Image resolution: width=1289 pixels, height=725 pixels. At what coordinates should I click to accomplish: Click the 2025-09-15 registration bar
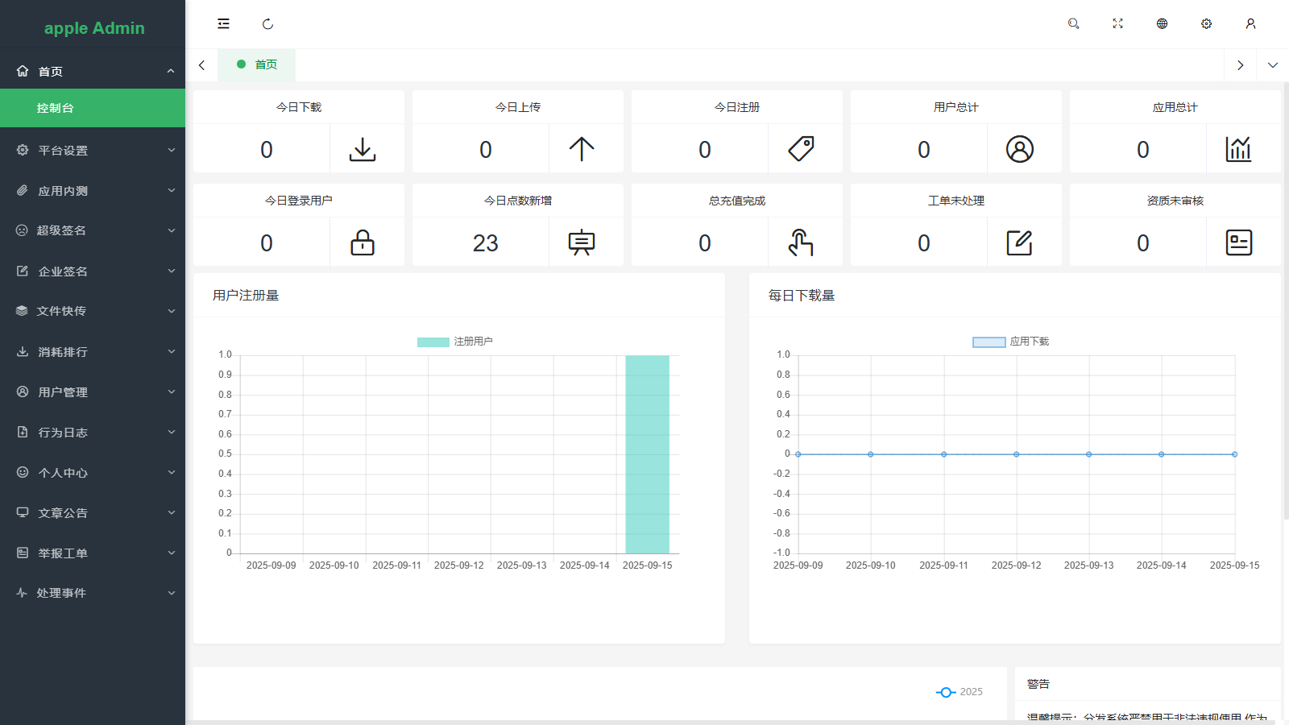[x=647, y=454]
